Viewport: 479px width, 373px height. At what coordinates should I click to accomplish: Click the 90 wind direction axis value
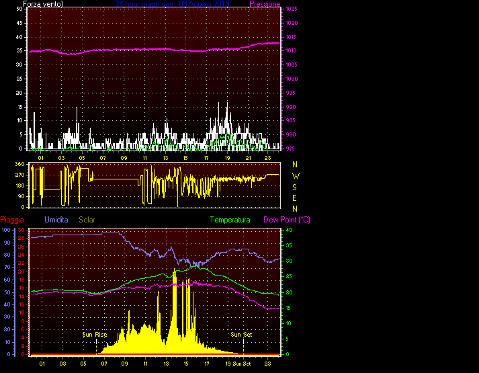[21, 197]
